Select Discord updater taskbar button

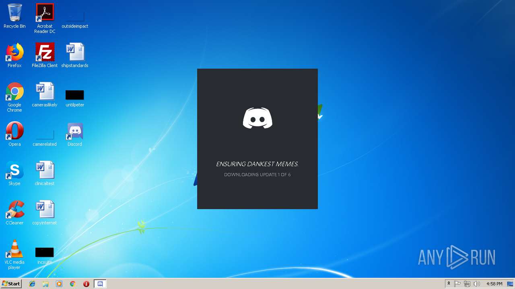pyautogui.click(x=100, y=284)
